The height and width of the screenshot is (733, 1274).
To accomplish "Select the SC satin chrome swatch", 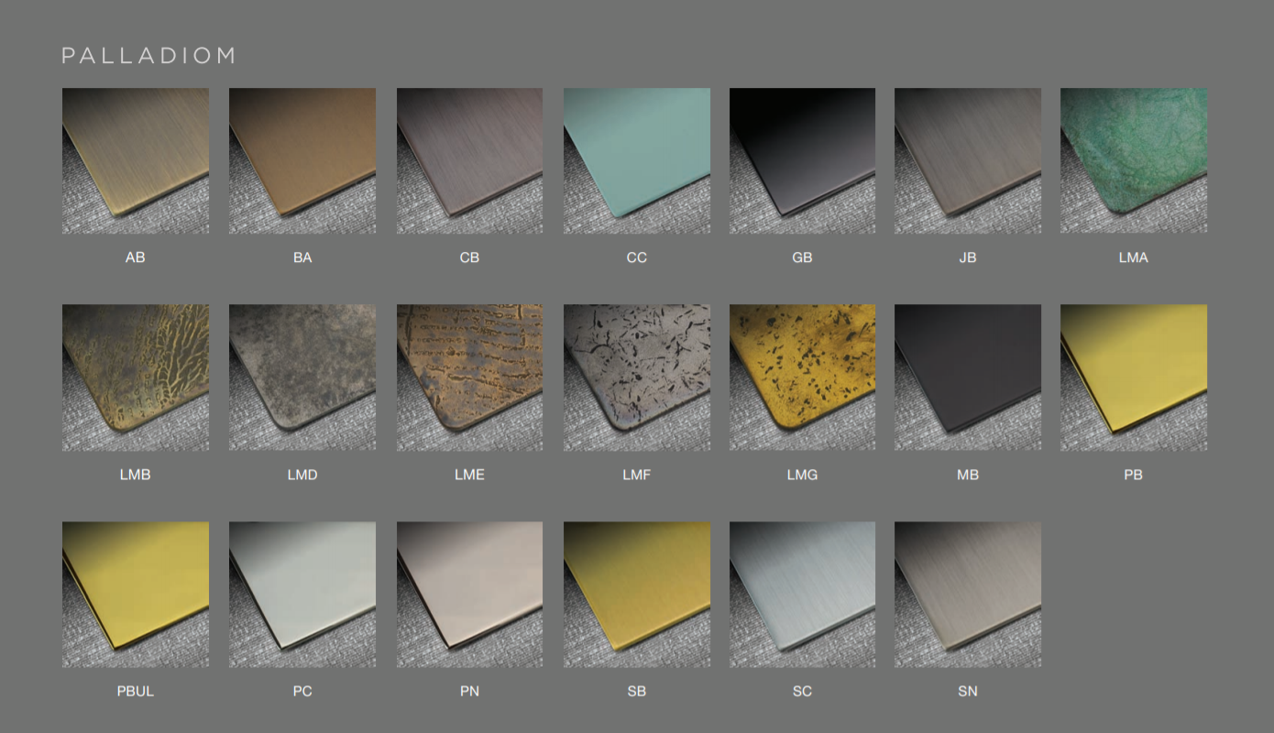I will click(x=802, y=595).
